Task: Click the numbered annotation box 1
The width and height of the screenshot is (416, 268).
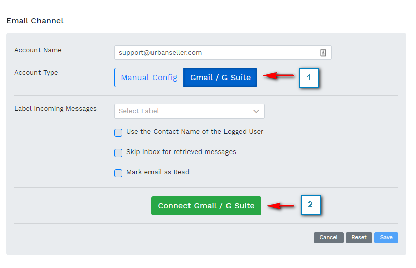Action: tap(309, 78)
